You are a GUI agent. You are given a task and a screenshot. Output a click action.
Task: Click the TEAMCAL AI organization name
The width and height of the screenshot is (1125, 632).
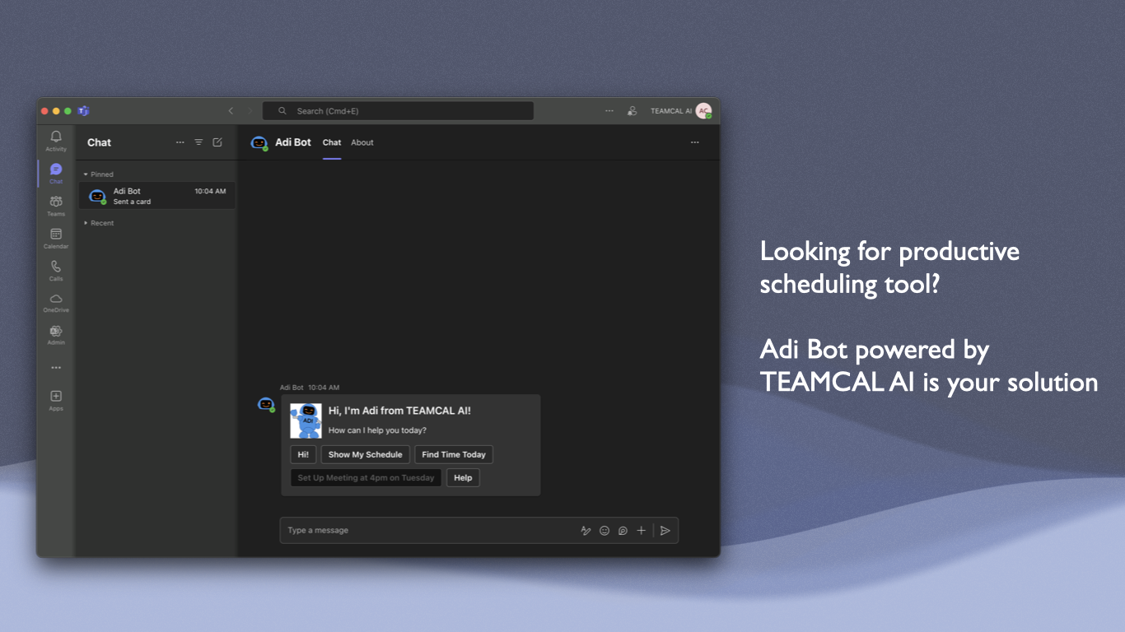pyautogui.click(x=671, y=111)
